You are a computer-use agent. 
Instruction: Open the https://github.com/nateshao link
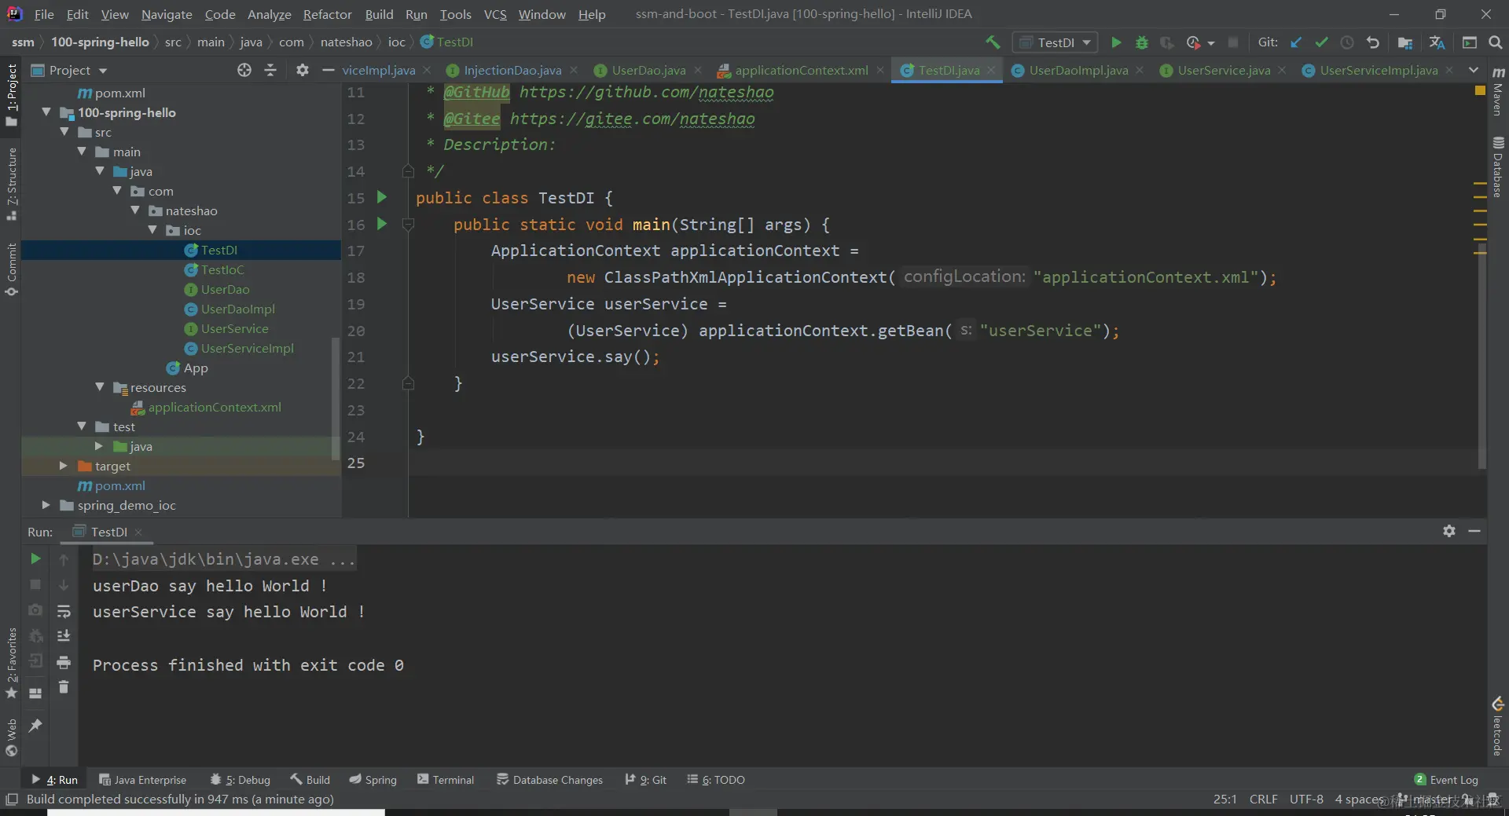coord(646,92)
